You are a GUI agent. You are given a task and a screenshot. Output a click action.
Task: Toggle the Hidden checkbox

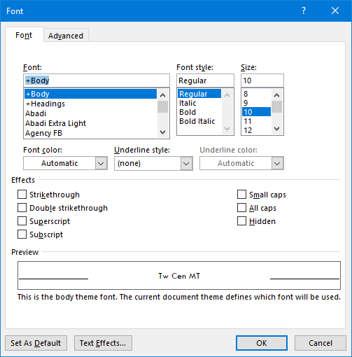tap(241, 221)
